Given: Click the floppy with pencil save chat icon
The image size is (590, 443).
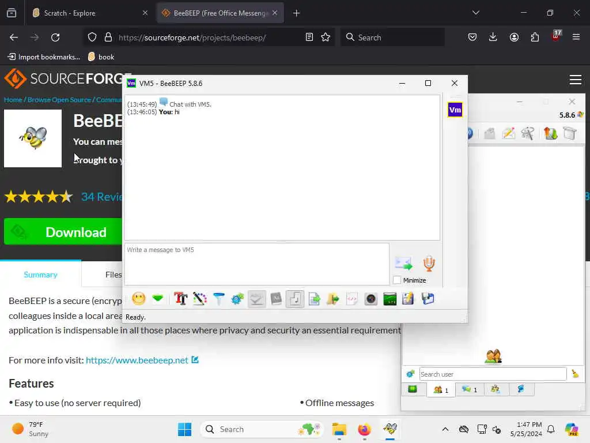Looking at the screenshot, I should tap(409, 299).
